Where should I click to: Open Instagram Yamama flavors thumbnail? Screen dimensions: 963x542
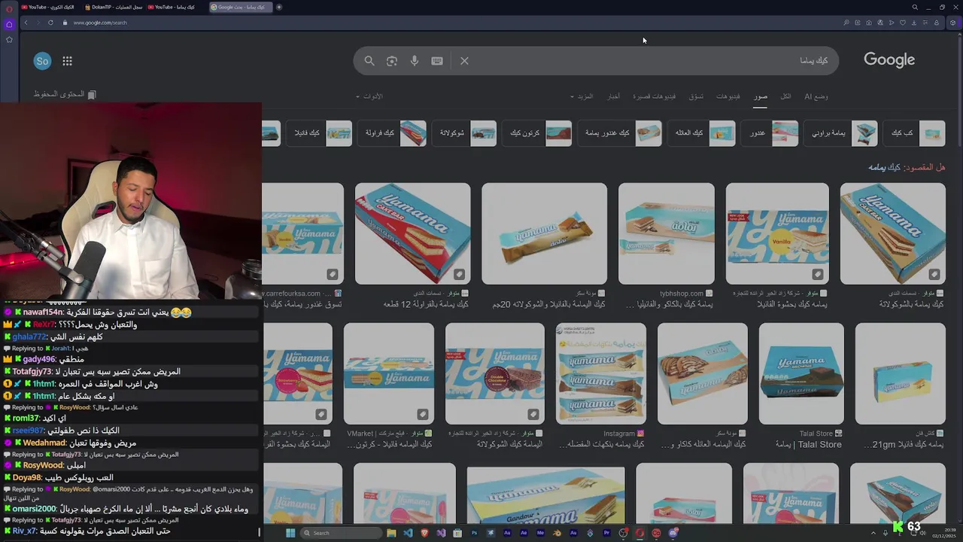[x=600, y=374]
